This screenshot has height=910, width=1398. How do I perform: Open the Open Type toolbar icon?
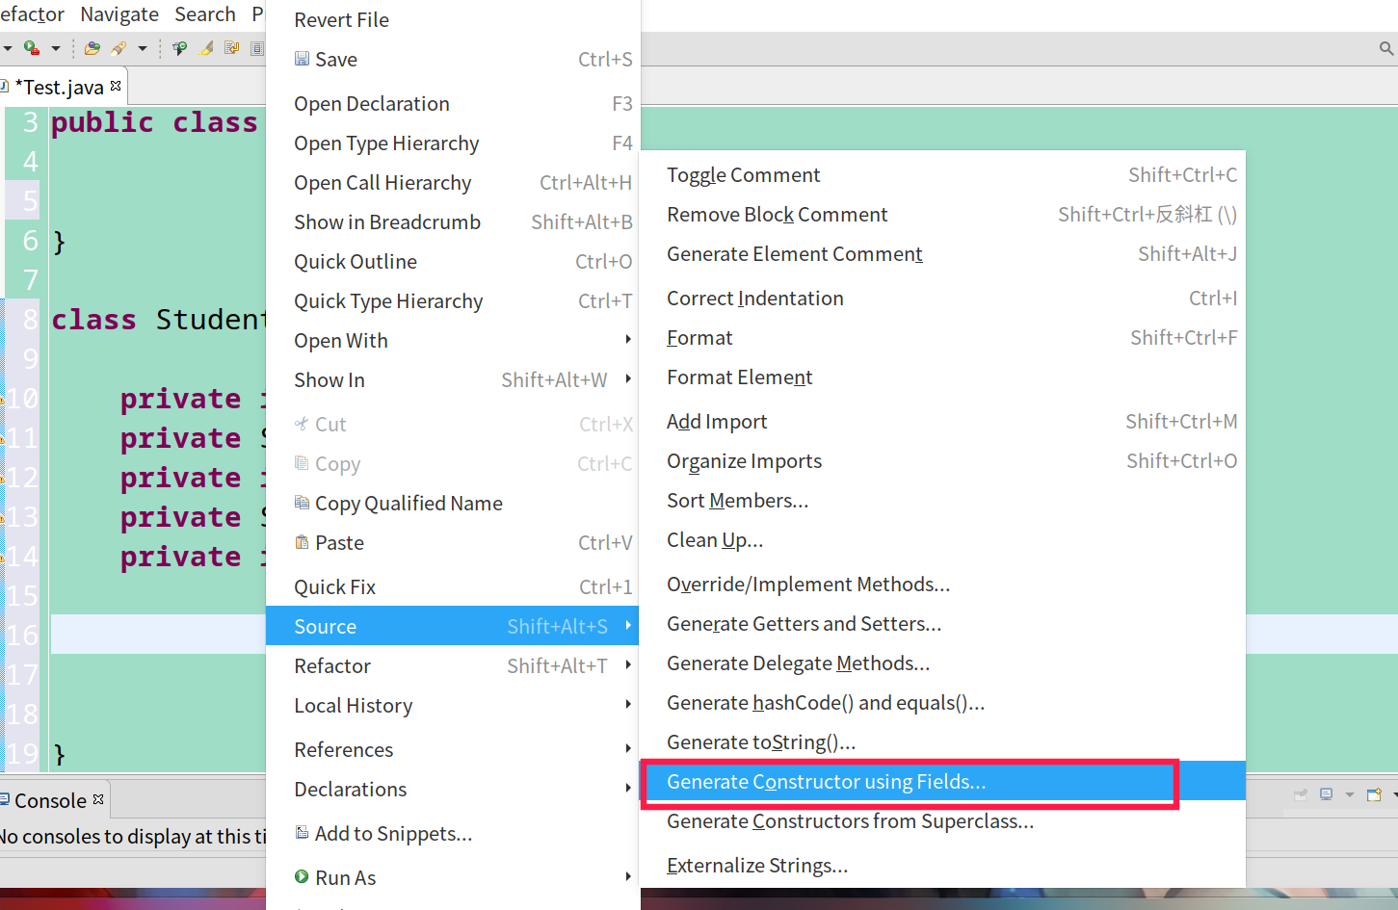pyautogui.click(x=92, y=48)
